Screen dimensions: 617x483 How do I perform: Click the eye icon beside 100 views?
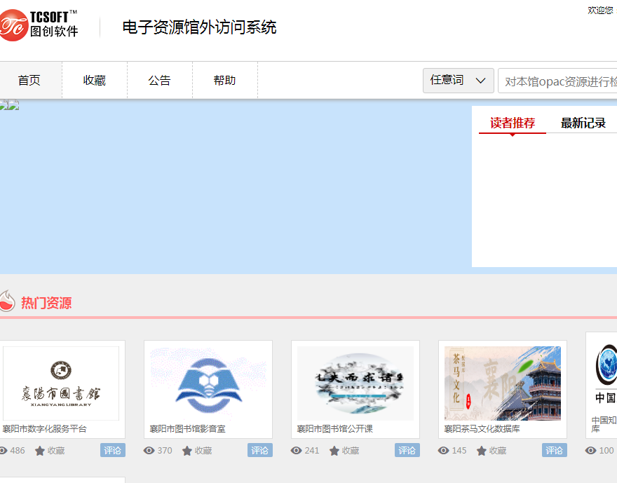[590, 450]
